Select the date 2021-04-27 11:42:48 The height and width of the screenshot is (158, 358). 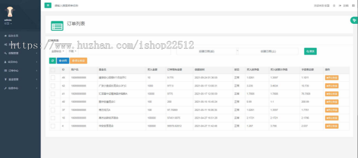point(206,126)
